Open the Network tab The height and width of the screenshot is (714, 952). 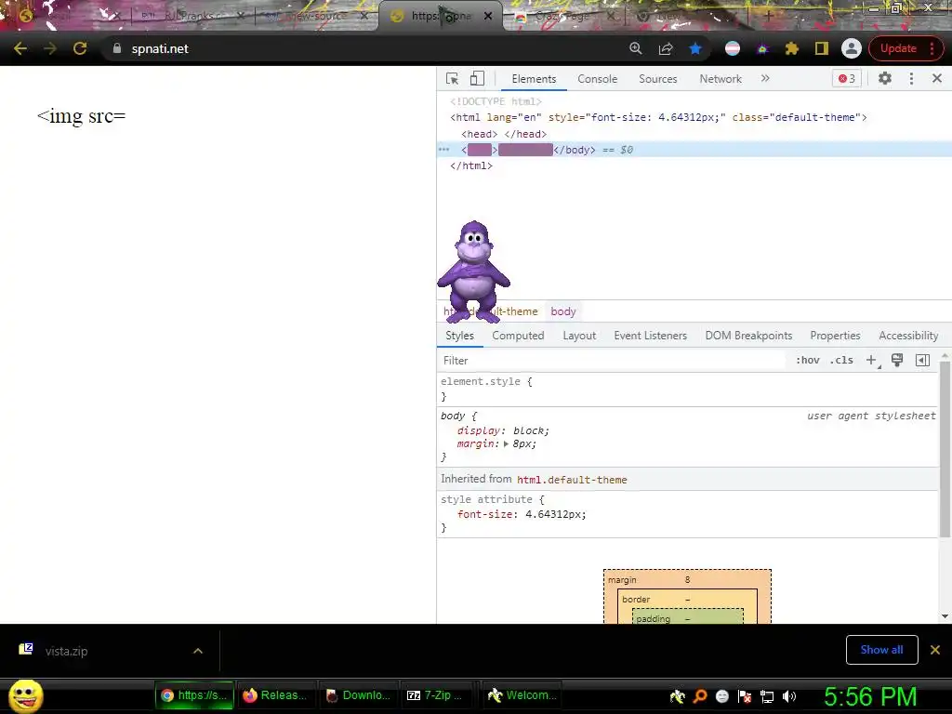[721, 79]
